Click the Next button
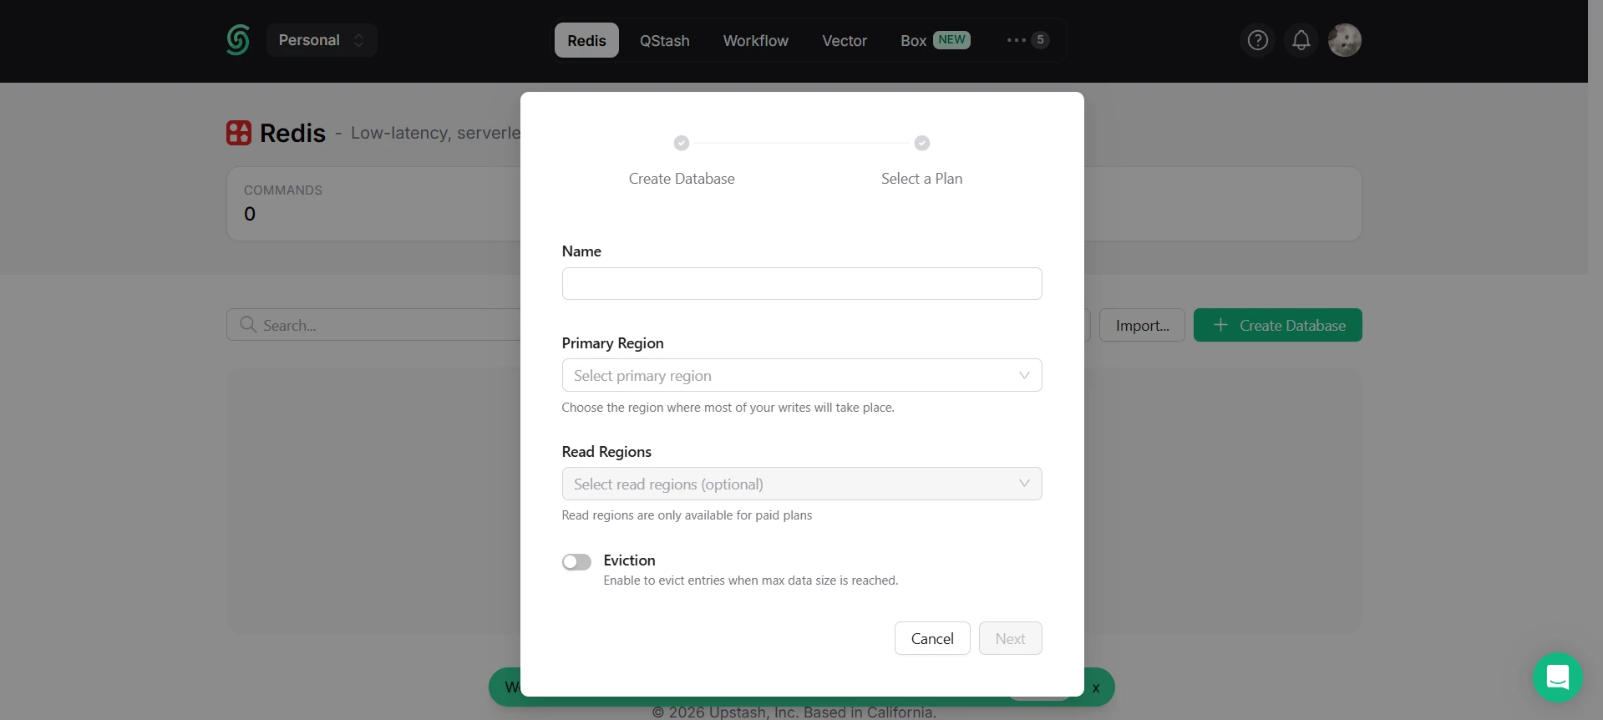 (1010, 638)
